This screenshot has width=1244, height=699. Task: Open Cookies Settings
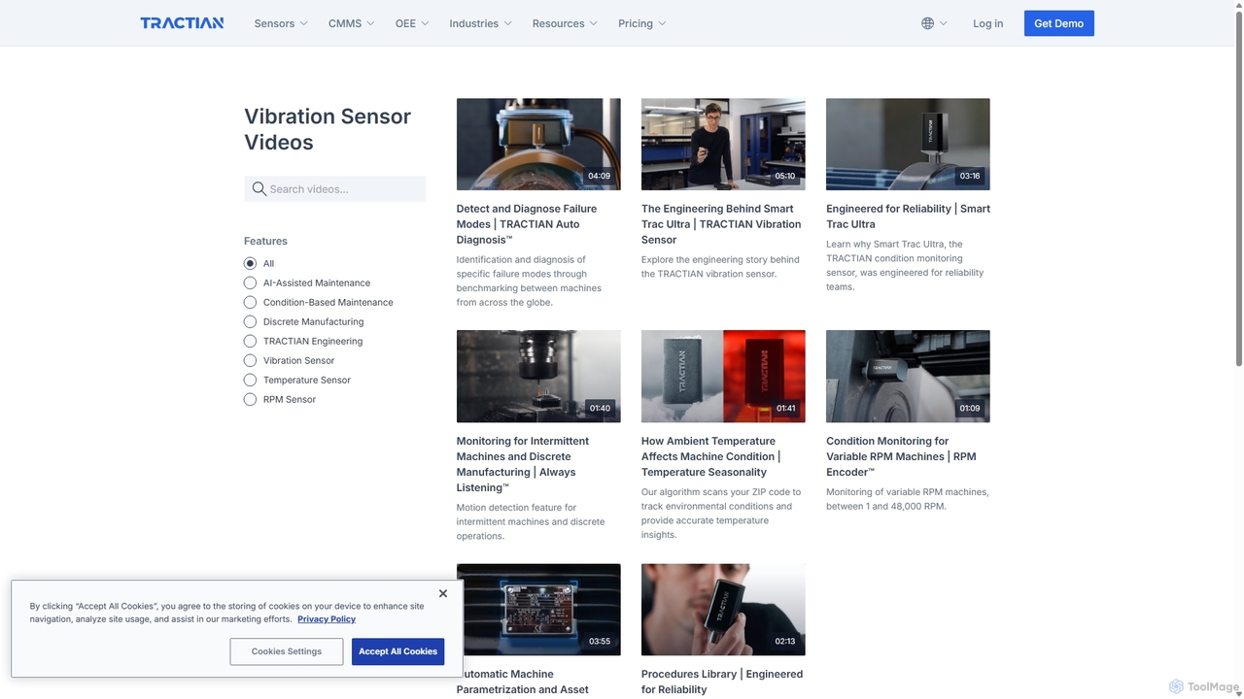[x=287, y=651]
